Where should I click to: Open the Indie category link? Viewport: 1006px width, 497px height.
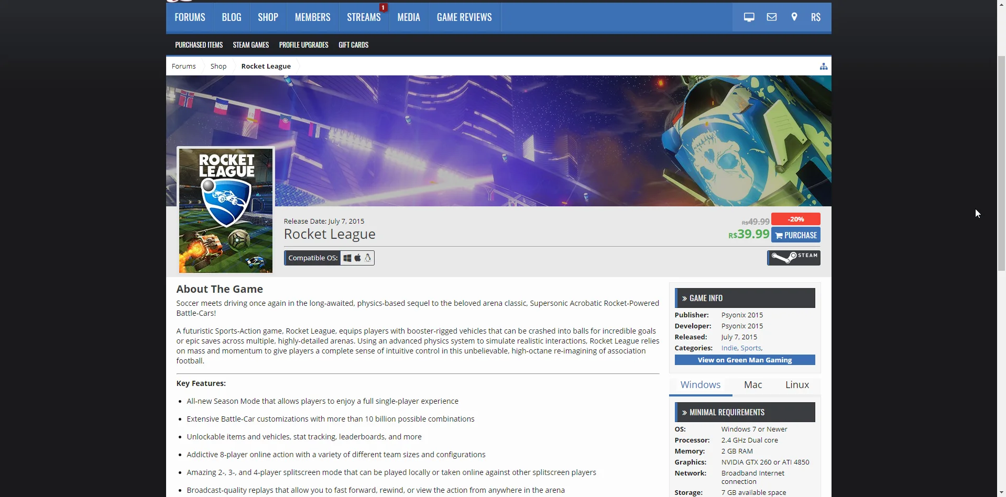coord(729,348)
